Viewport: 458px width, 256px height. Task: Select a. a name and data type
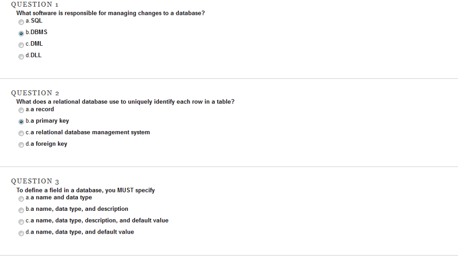pyautogui.click(x=21, y=199)
